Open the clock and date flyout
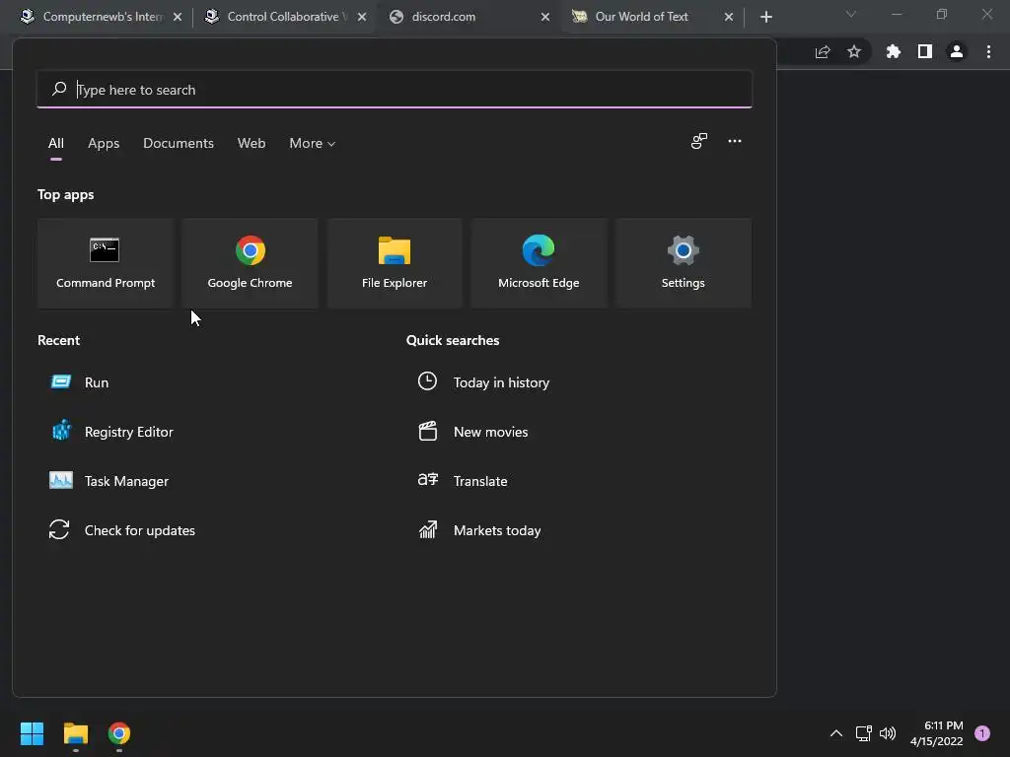Image resolution: width=1010 pixels, height=757 pixels. coord(937,733)
